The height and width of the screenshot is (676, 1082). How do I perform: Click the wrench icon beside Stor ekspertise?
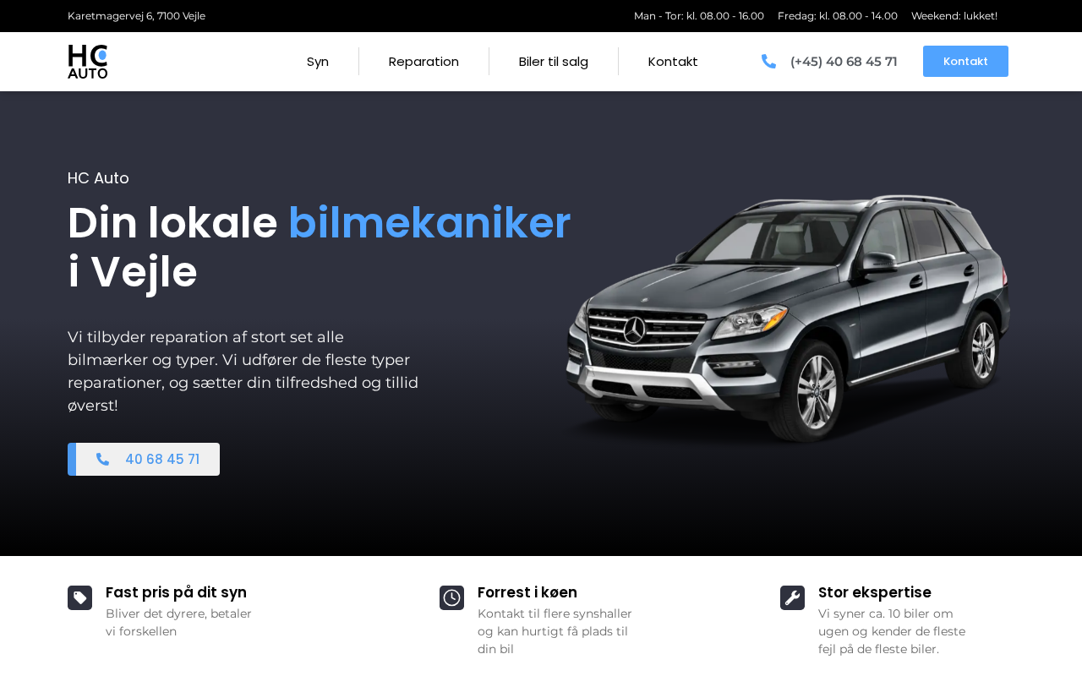tap(792, 597)
